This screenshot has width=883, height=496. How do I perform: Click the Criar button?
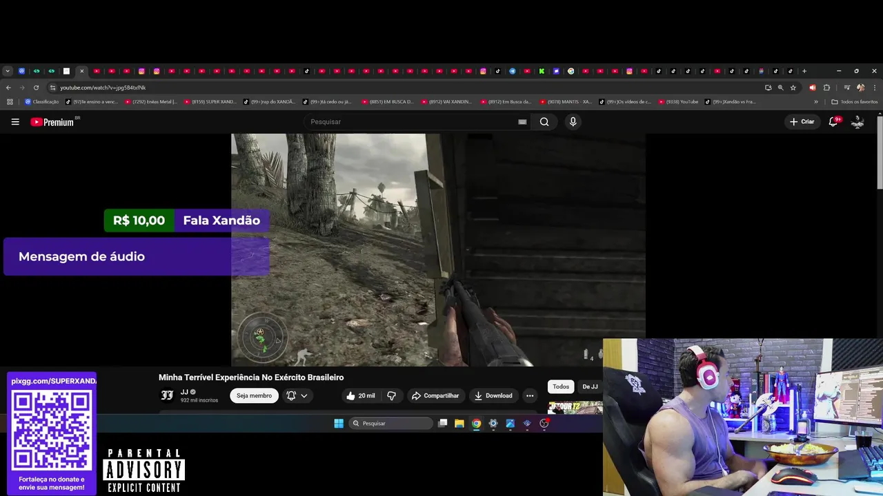[802, 122]
